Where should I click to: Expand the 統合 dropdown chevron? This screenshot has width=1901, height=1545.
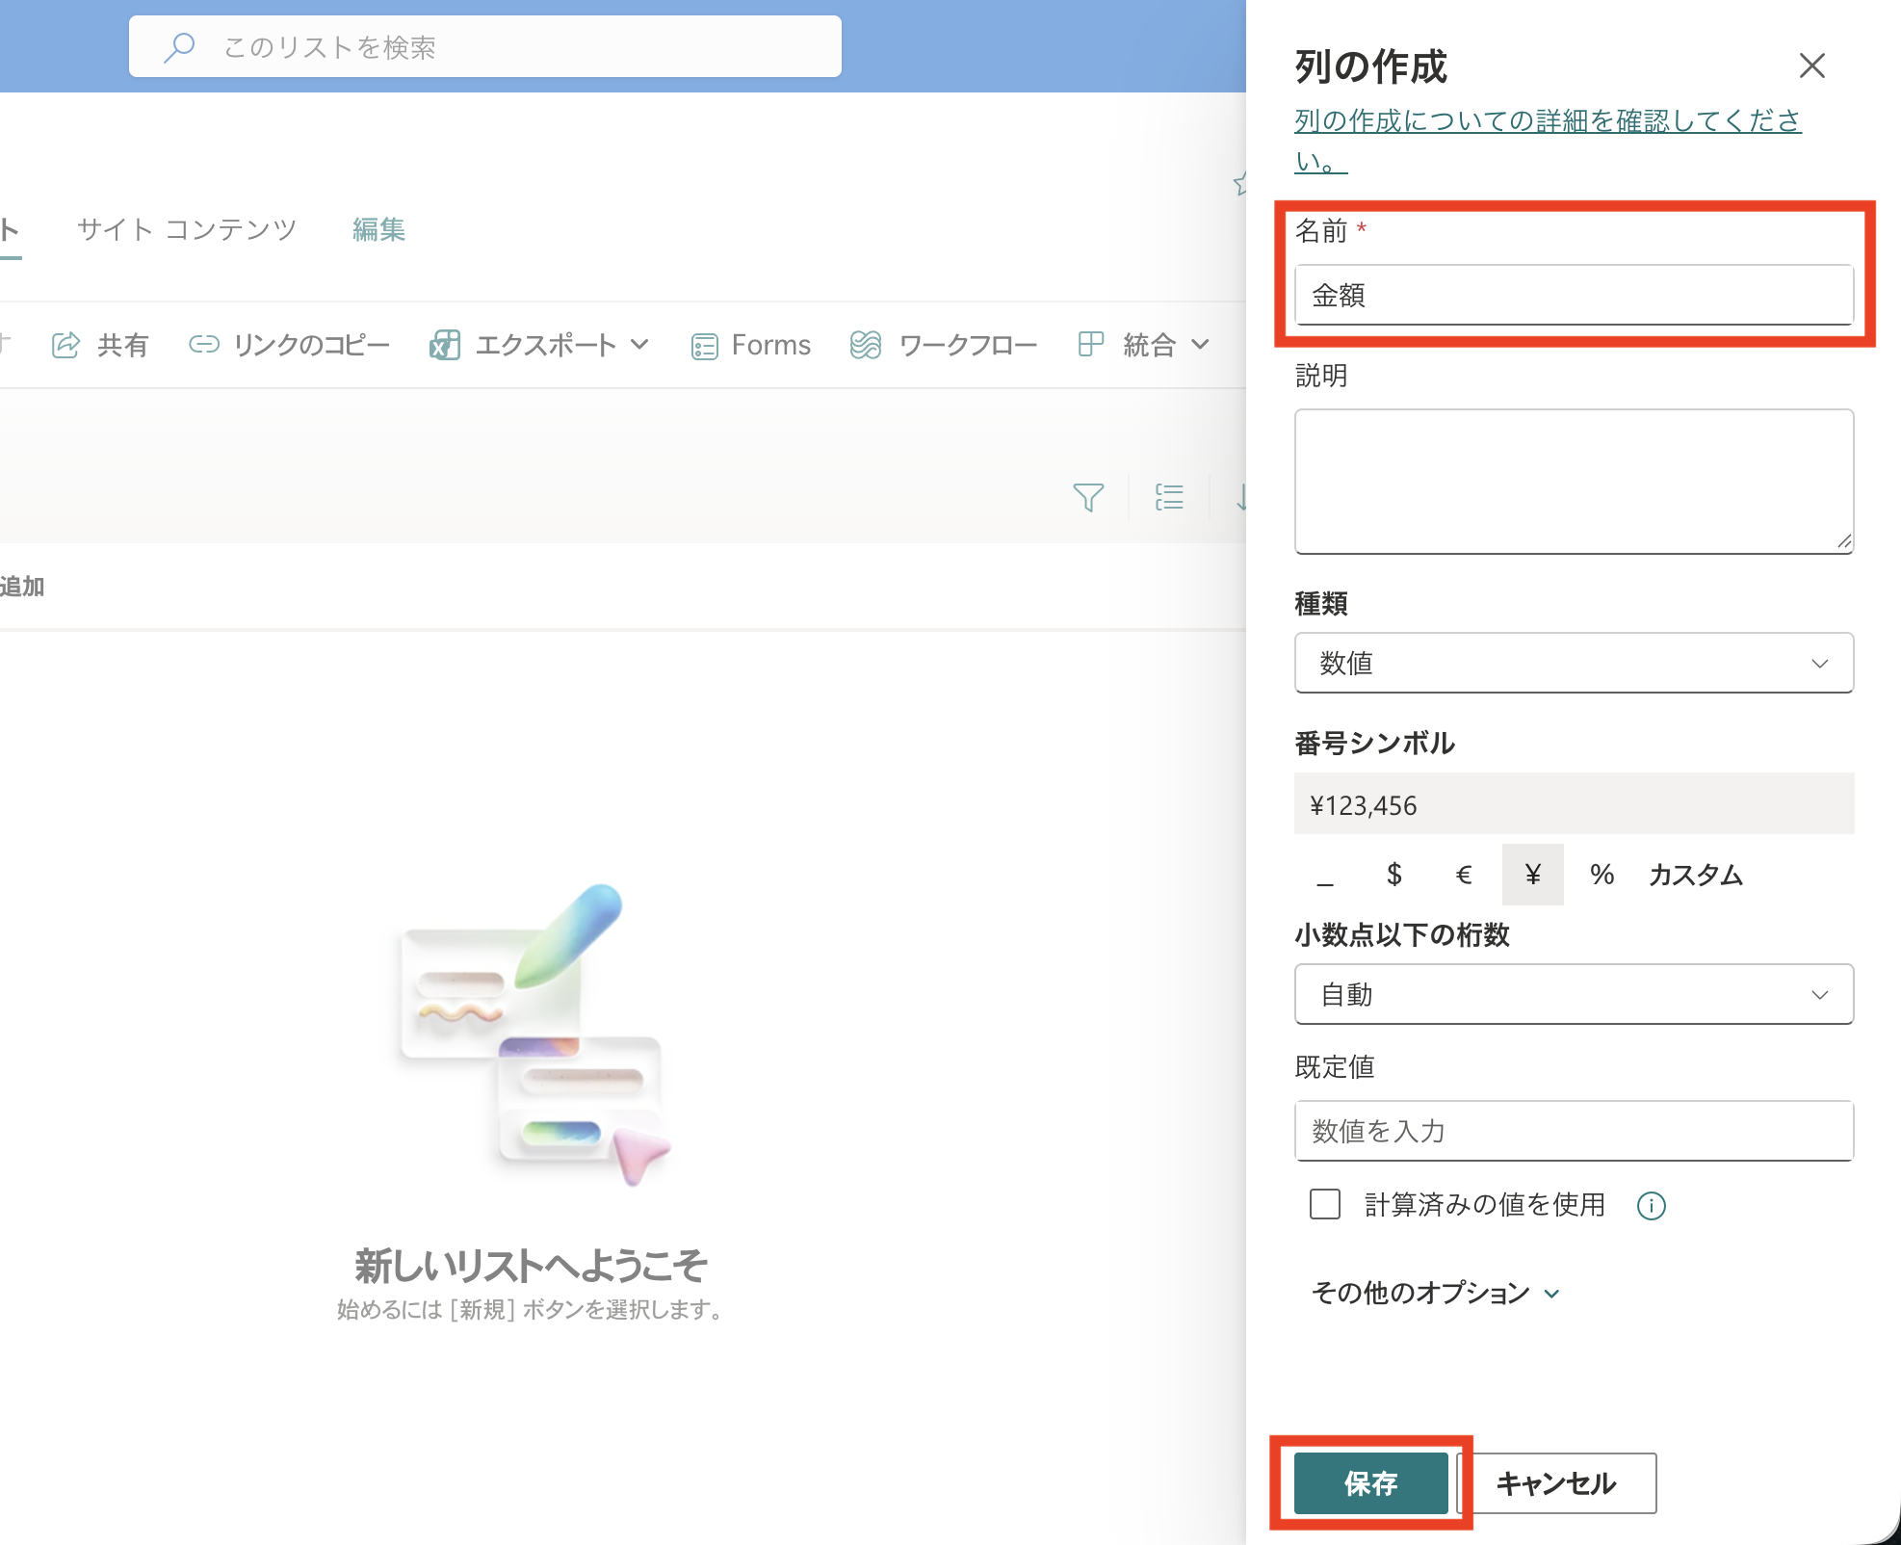coord(1200,345)
